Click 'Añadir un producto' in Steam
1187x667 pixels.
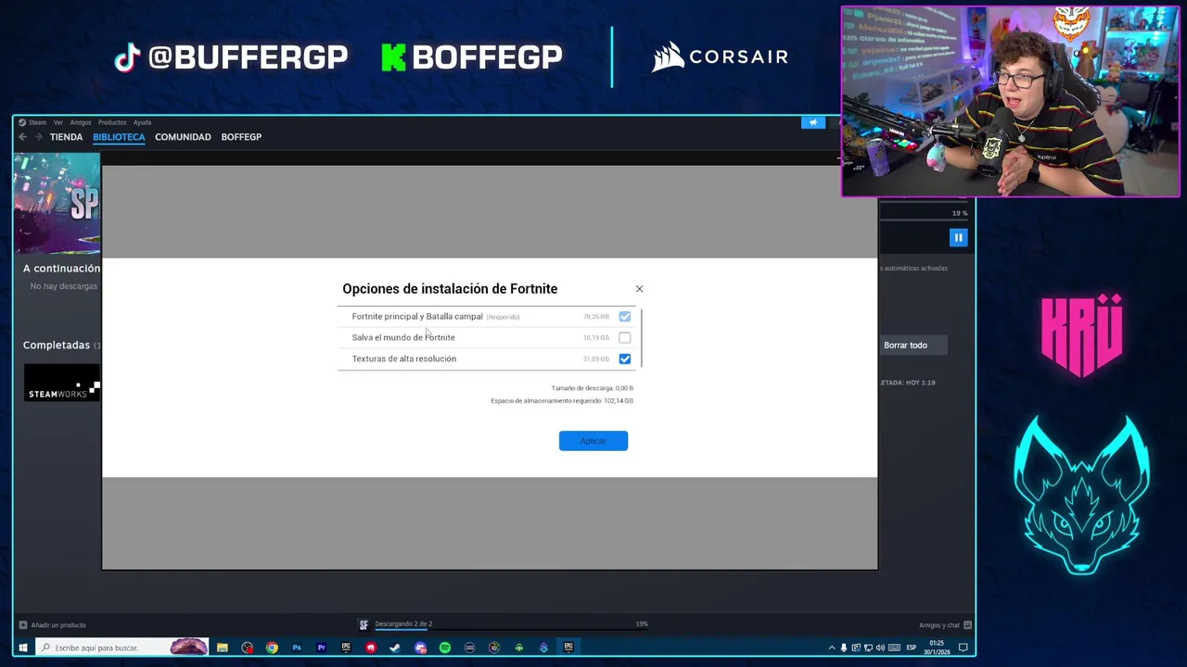[x=52, y=625]
